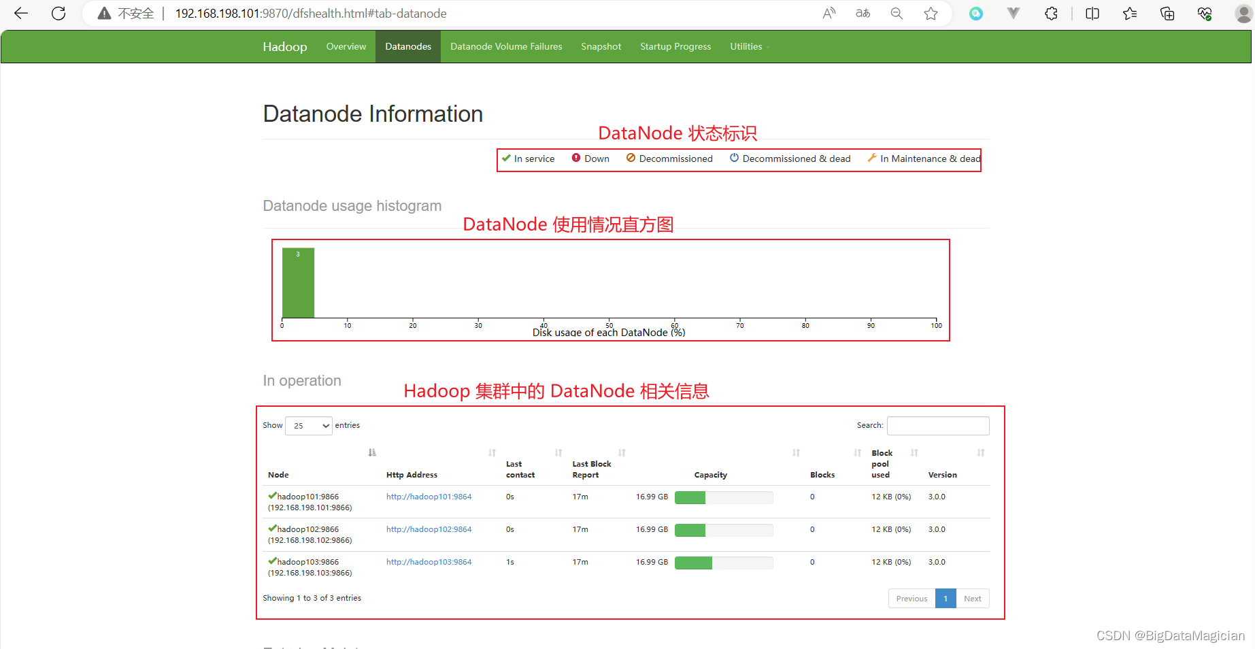This screenshot has width=1255, height=649.
Task: Click the green histogram bar labeled 3
Action: pos(298,283)
